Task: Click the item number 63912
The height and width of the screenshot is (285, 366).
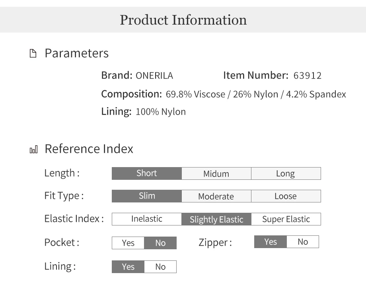Action: (x=308, y=76)
